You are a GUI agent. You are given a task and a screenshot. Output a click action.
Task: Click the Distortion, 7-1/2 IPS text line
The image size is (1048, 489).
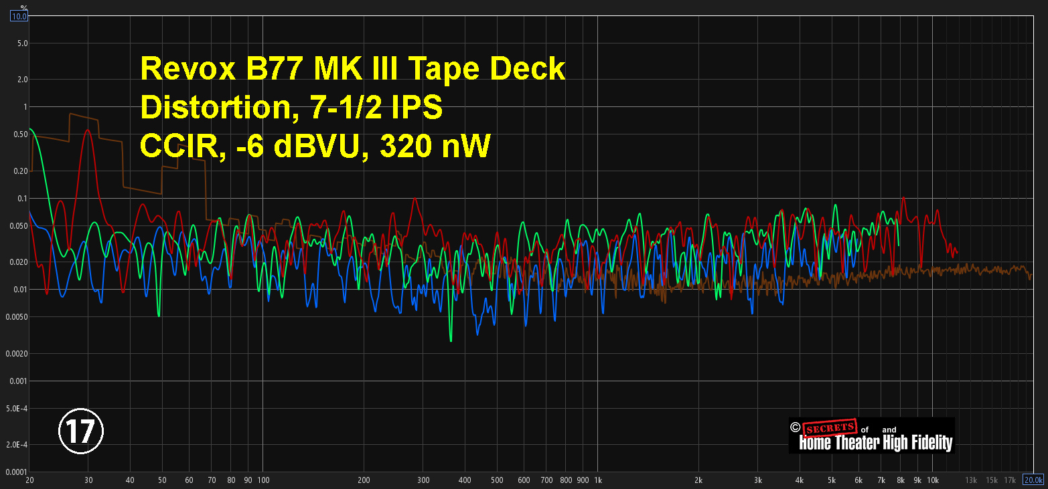point(291,108)
